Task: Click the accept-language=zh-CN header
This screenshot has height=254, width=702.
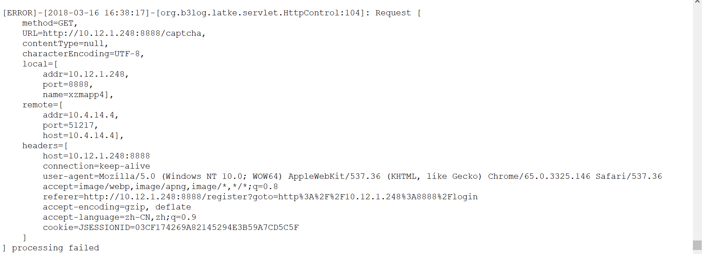Action: pos(119,218)
